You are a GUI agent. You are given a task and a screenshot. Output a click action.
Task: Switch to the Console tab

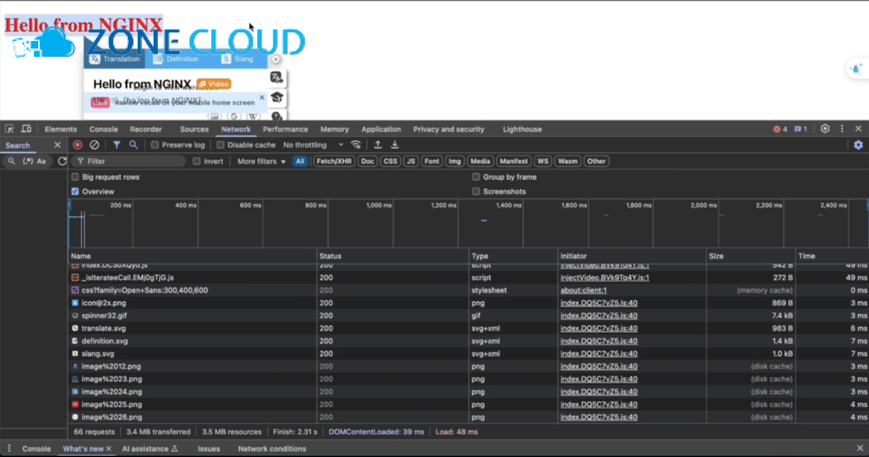(x=104, y=129)
